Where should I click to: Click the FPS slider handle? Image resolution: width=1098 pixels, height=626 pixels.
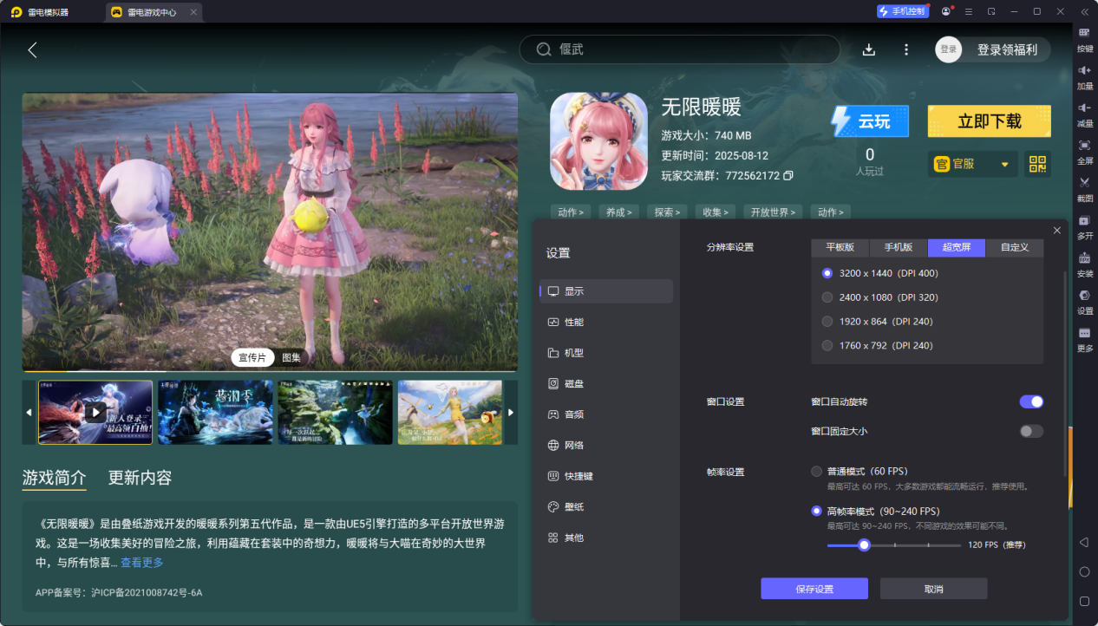tap(864, 545)
